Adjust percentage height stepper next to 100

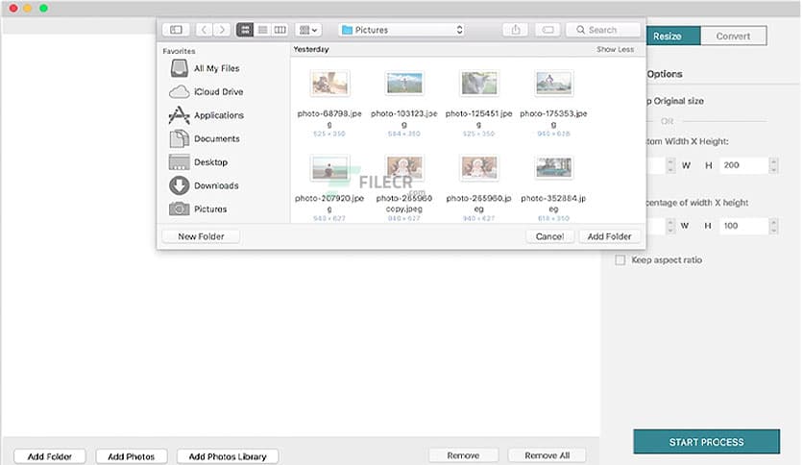(773, 226)
